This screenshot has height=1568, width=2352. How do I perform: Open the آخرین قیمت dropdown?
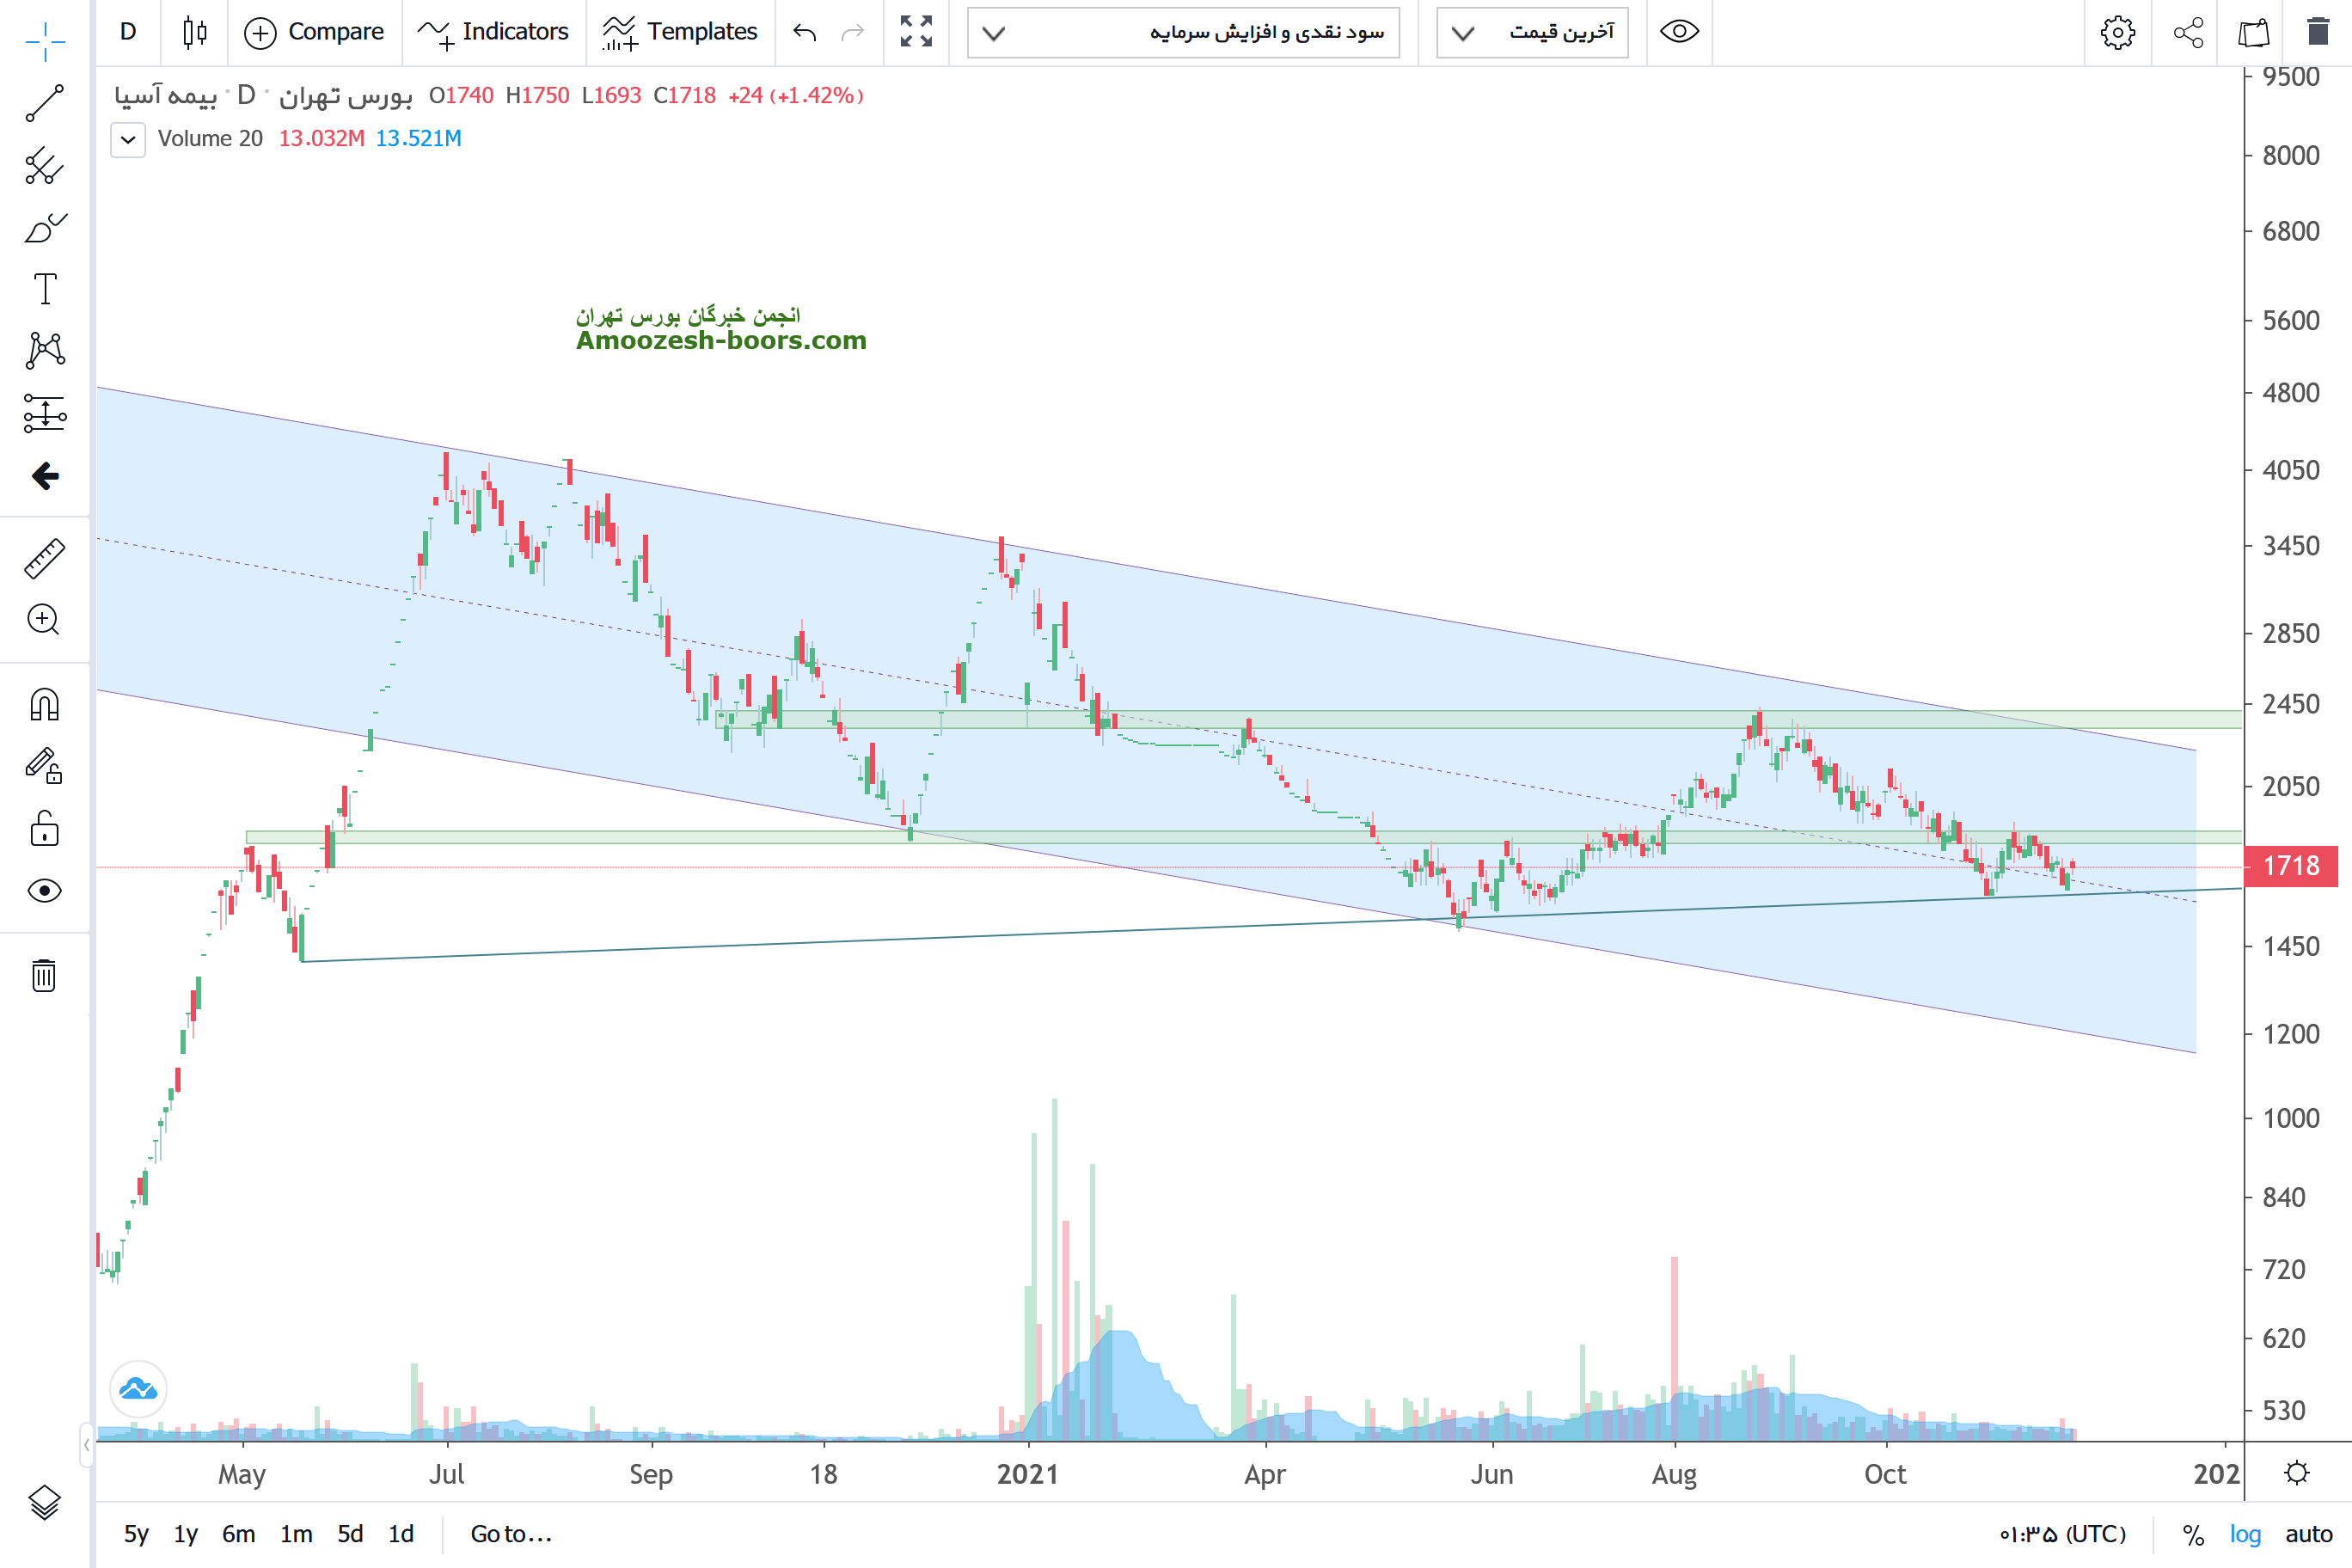[1531, 33]
